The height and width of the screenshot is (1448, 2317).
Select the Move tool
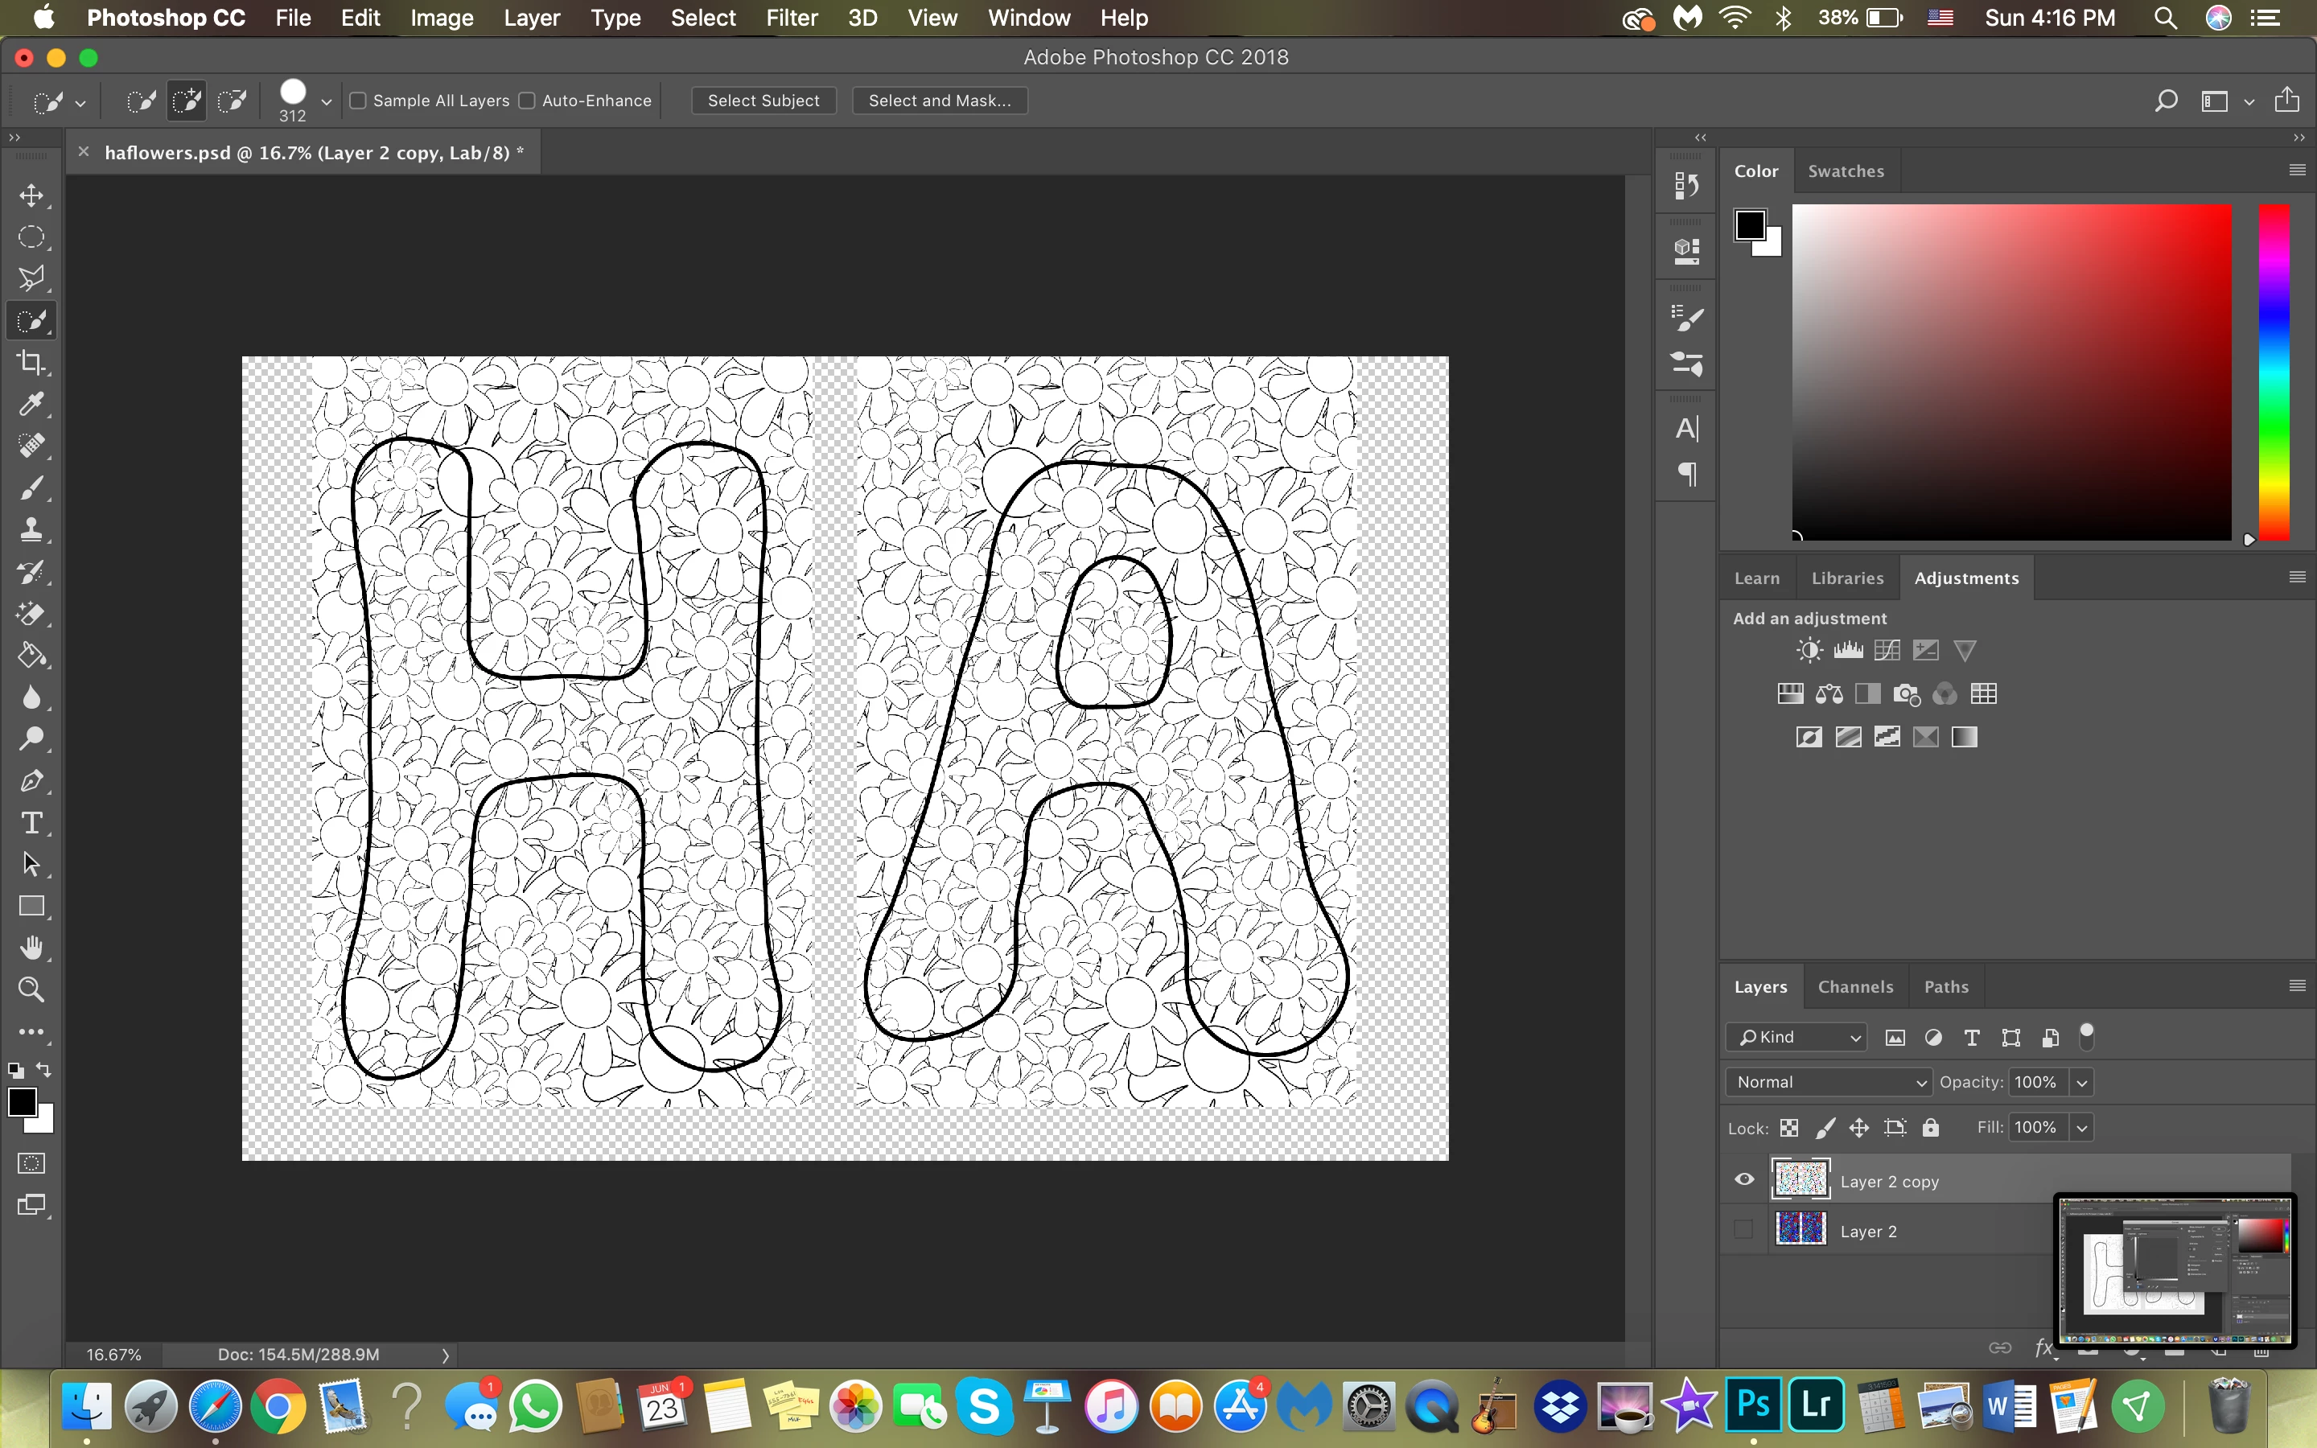(31, 195)
